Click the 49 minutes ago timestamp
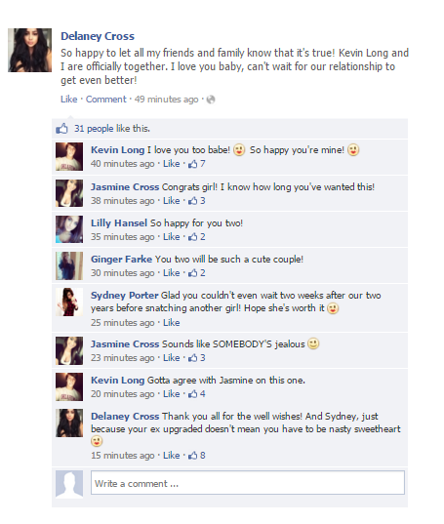444x524 pixels. (166, 100)
